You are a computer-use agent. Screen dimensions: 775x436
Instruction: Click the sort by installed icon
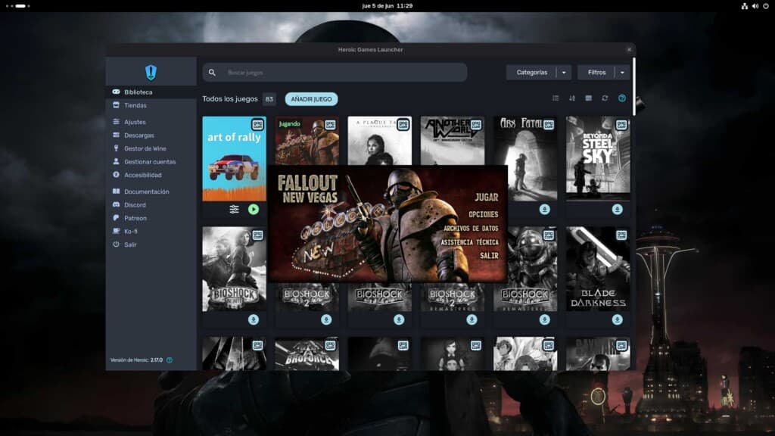pos(588,98)
